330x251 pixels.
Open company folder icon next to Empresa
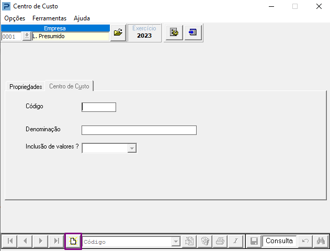click(x=118, y=32)
